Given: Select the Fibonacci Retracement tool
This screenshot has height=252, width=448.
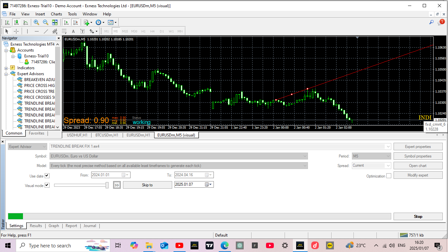Looking at the screenshot, I should [x=64, y=31].
